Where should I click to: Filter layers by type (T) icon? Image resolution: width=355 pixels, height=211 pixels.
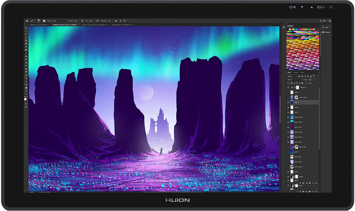[305, 76]
